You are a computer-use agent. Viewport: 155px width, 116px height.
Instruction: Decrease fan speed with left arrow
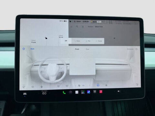[75, 86]
